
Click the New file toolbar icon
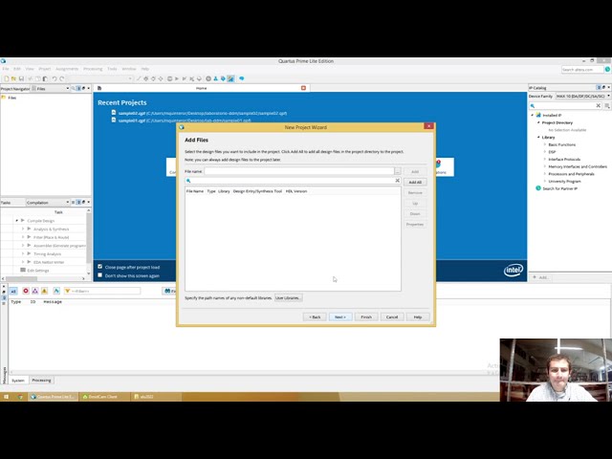pyautogui.click(x=7, y=78)
